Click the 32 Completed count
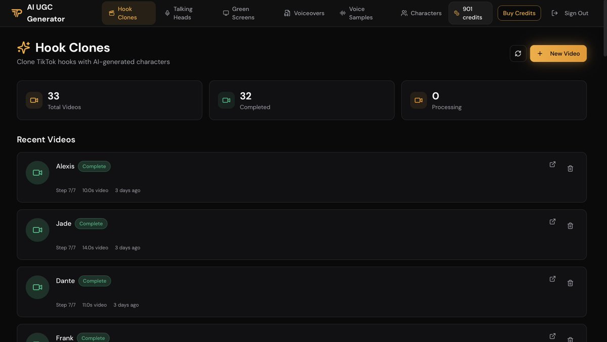This screenshot has width=607, height=342. 246,96
